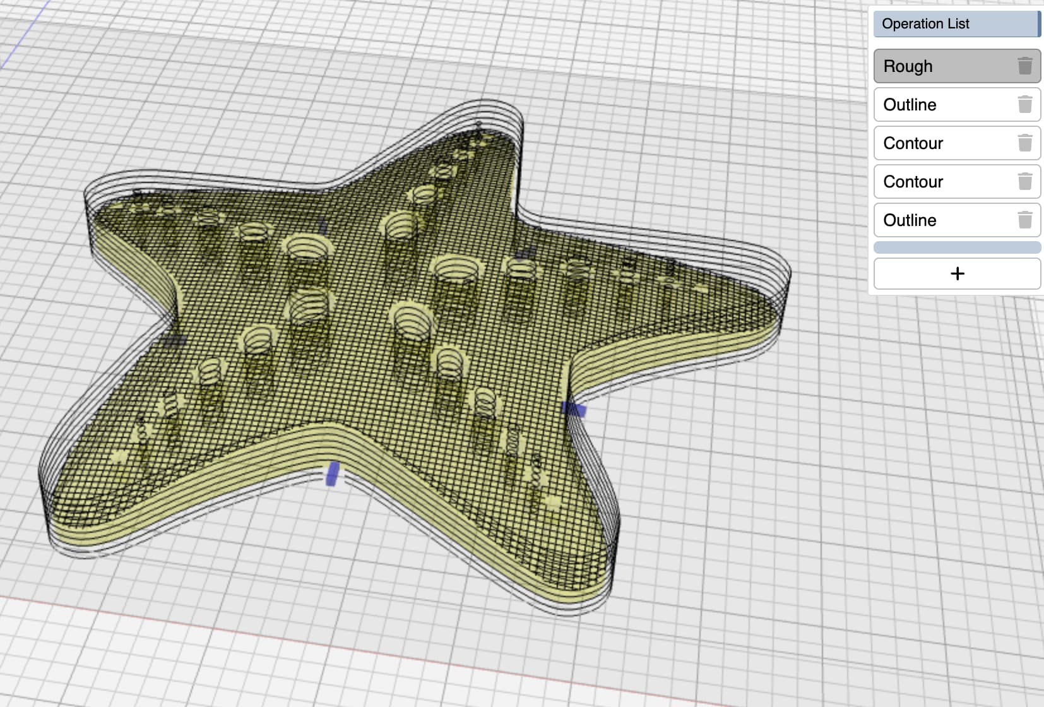Image resolution: width=1044 pixels, height=707 pixels.
Task: Remove the upper Contour operation with trash icon
Action: pyautogui.click(x=1024, y=143)
